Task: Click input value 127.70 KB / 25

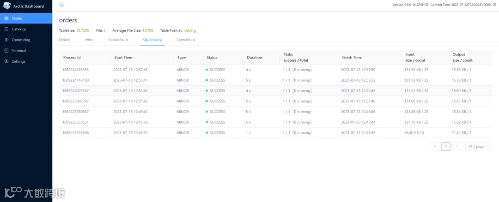Action: point(416,122)
